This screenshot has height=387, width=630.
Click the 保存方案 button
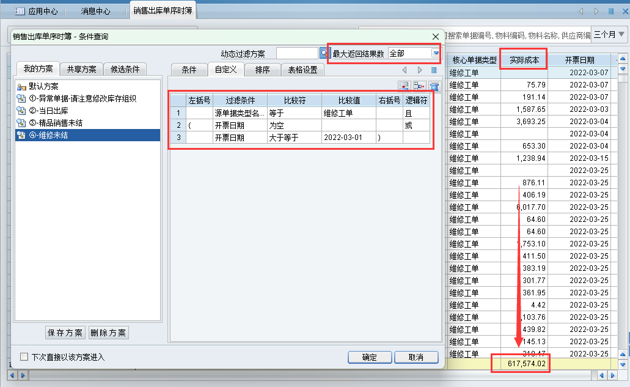pos(65,333)
